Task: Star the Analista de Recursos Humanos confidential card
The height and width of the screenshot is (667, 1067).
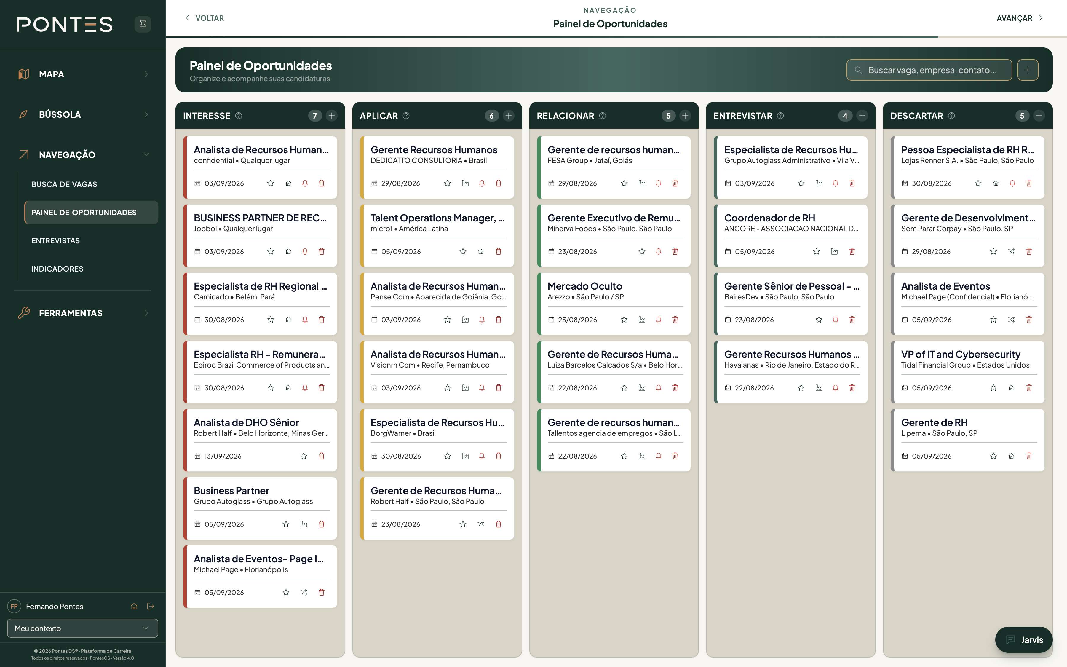Action: [270, 183]
